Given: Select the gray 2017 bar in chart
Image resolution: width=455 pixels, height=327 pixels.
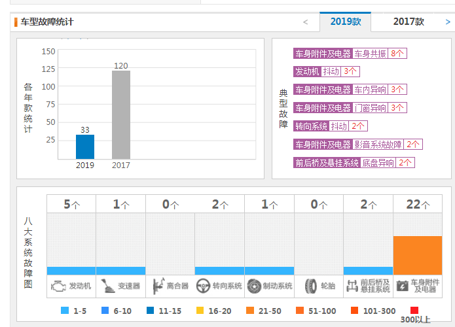Looking at the screenshot, I should click(121, 115).
